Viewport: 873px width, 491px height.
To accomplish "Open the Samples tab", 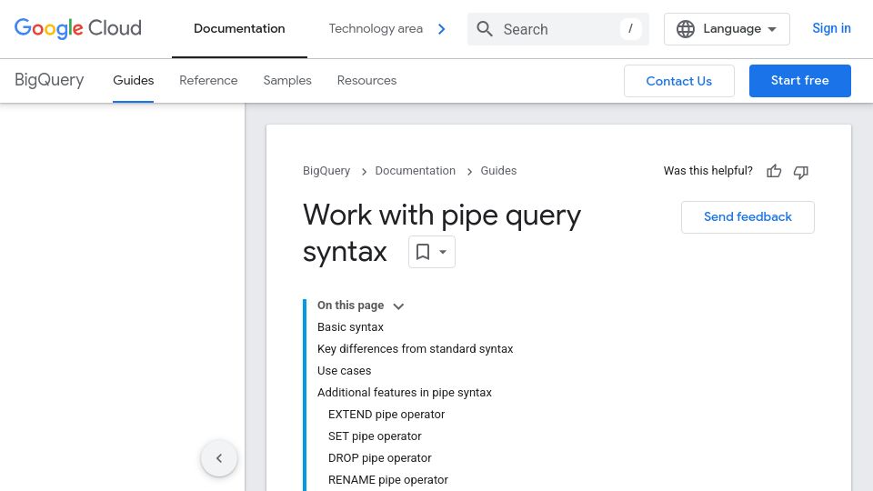I will tap(287, 80).
